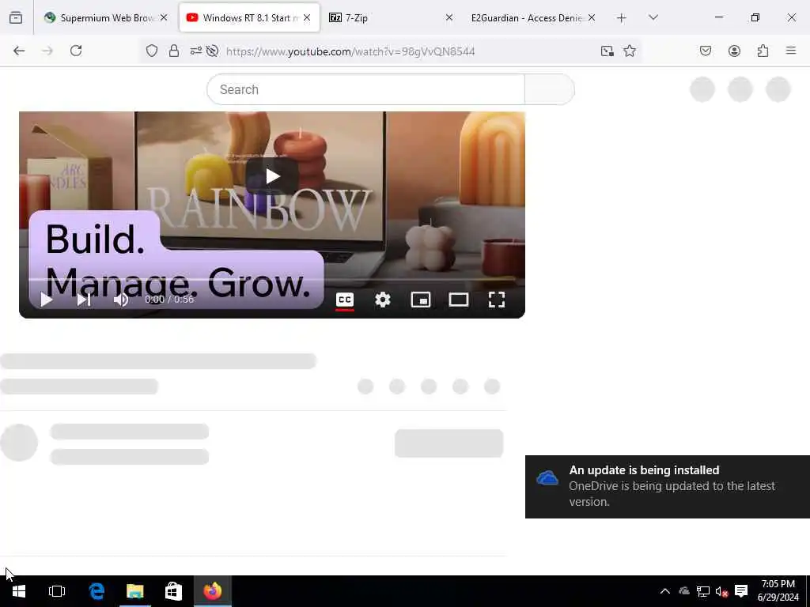
Task: Click the OneDrive cloud tray icon
Action: tap(684, 591)
